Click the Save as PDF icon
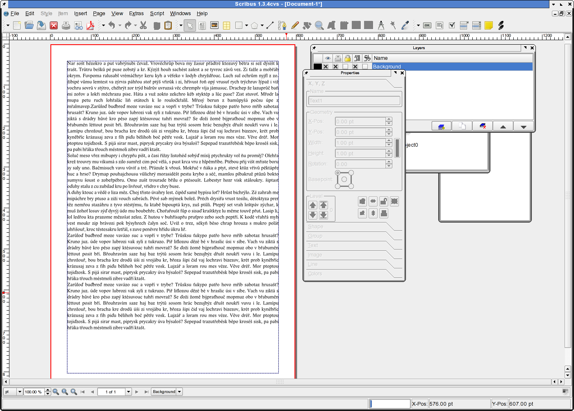Viewport: 574px width, 411px height. click(90, 25)
